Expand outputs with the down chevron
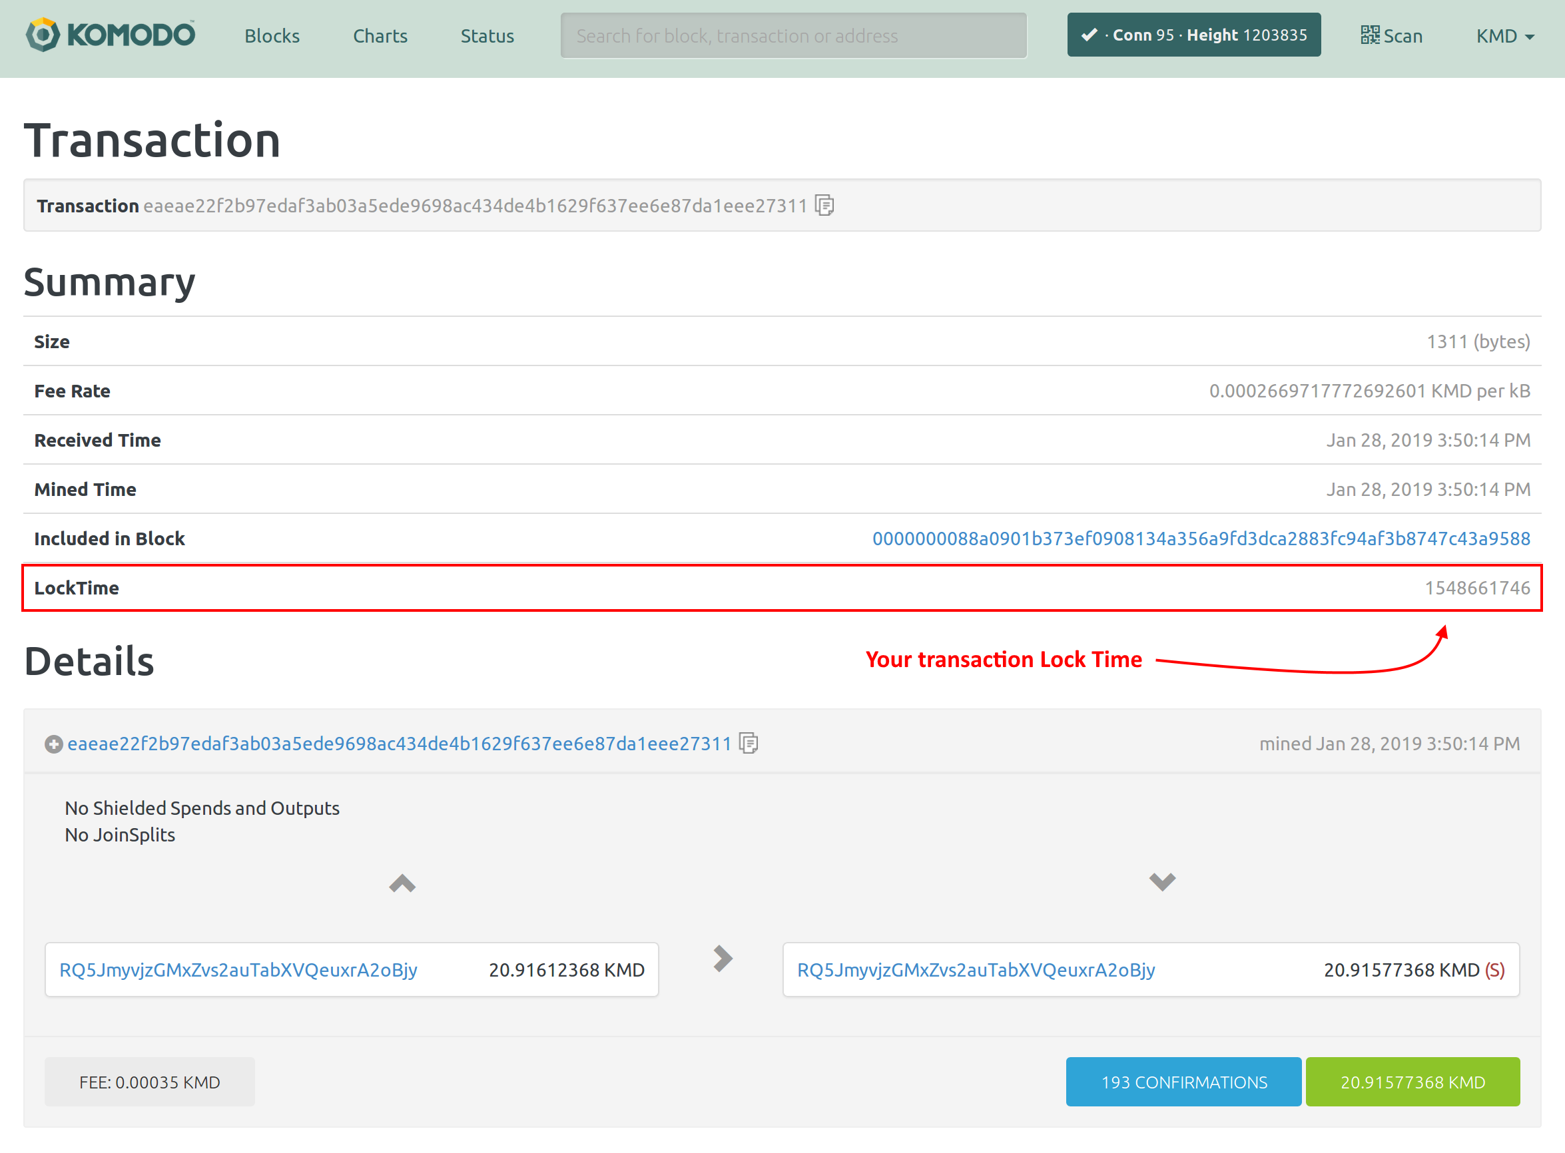The width and height of the screenshot is (1565, 1153). click(1161, 881)
